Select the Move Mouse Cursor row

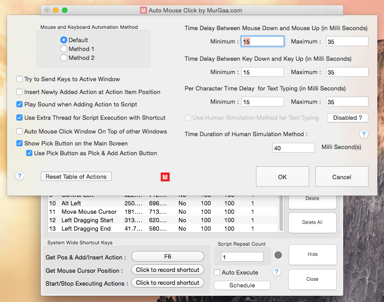[163, 212]
